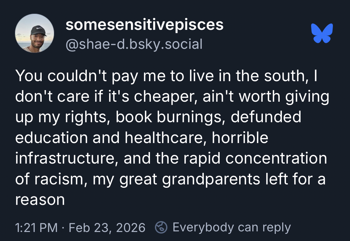
Task: Click the word "defunded" in the post
Action: pos(266,117)
